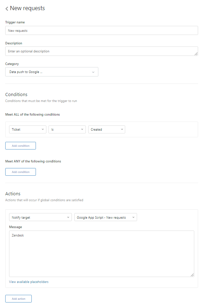218x306 pixels.
Task: Click the chevron on the Is dropdown
Action: pos(82,129)
